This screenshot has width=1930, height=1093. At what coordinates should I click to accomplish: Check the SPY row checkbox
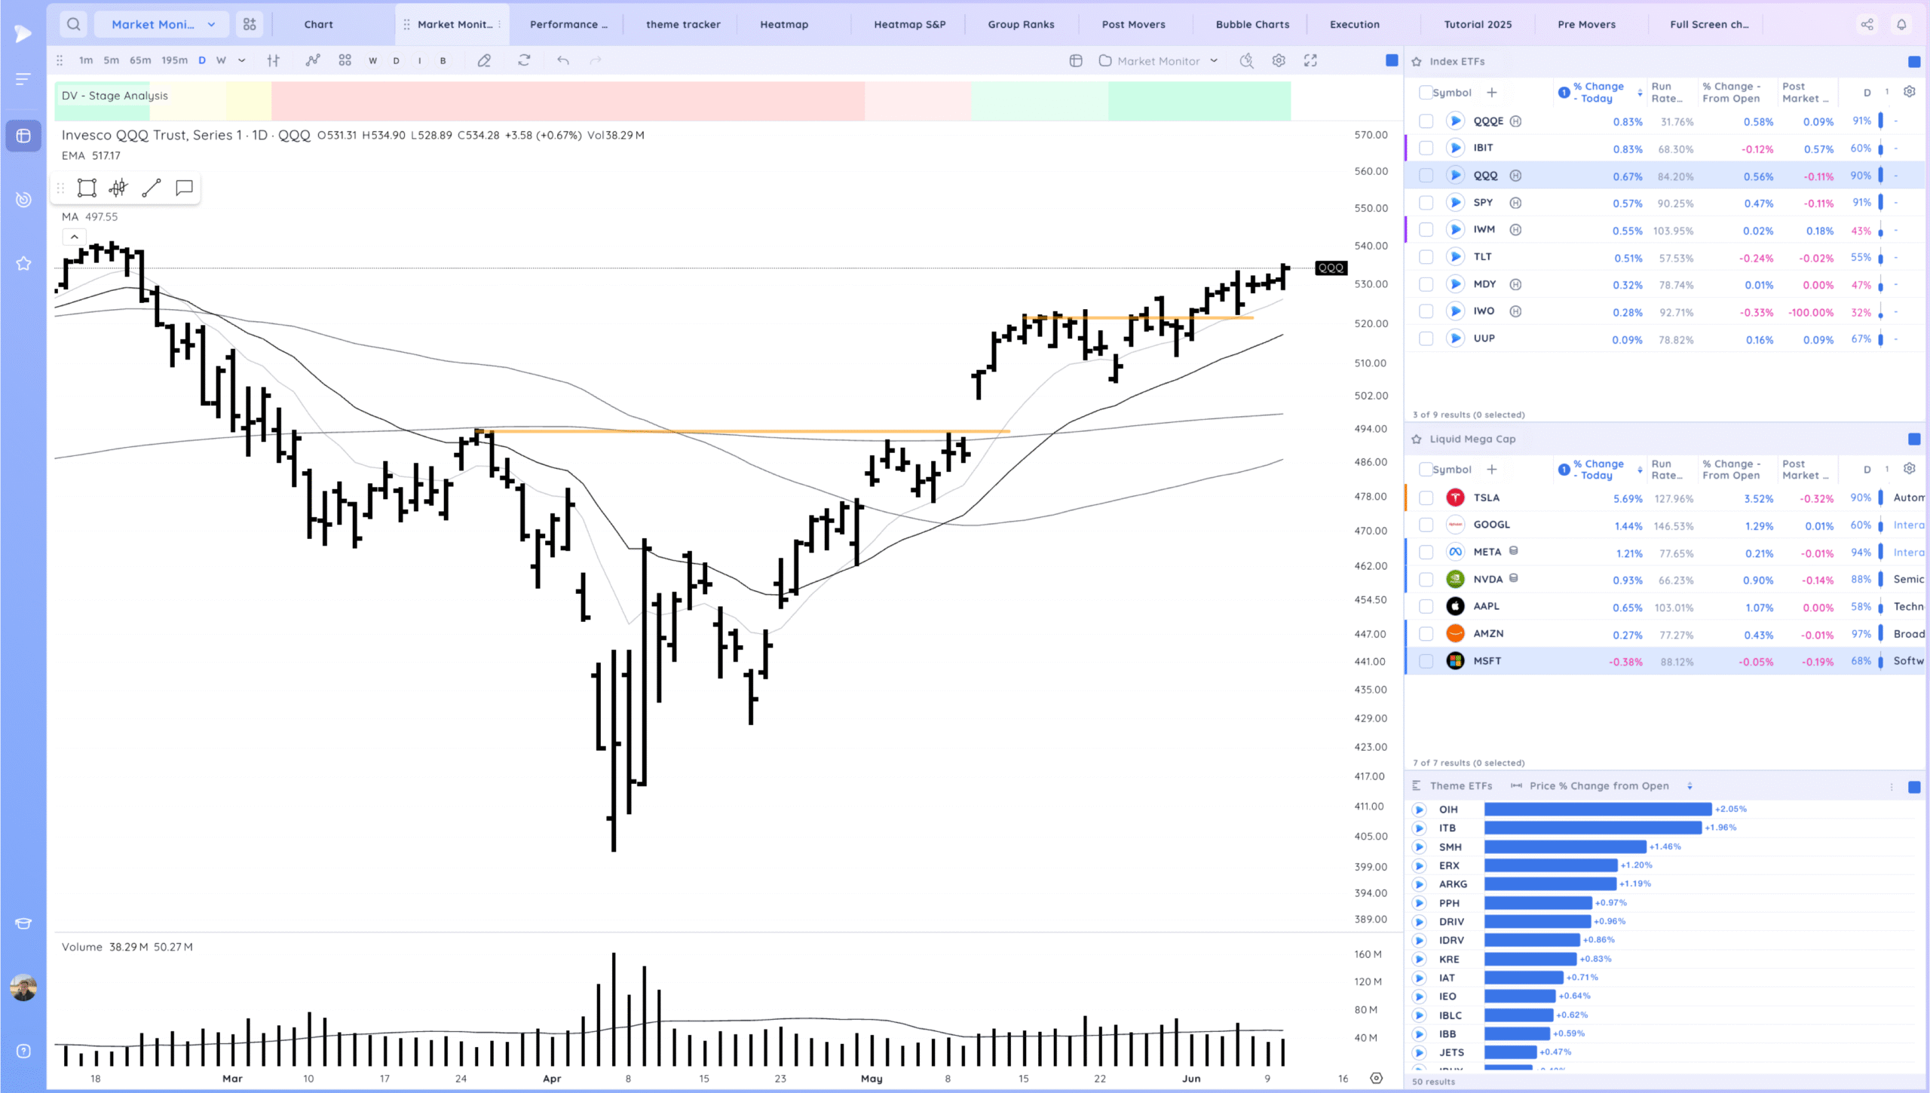[1426, 203]
